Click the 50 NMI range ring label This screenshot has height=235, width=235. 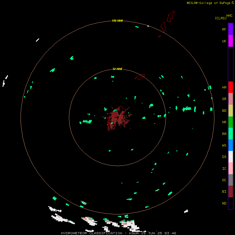pyautogui.click(x=117, y=69)
